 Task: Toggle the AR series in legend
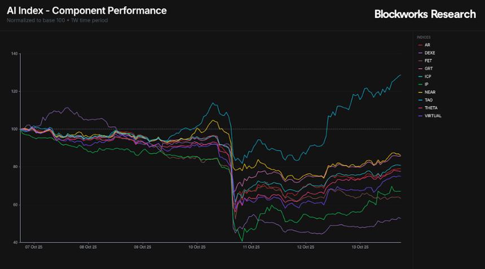[x=427, y=45]
